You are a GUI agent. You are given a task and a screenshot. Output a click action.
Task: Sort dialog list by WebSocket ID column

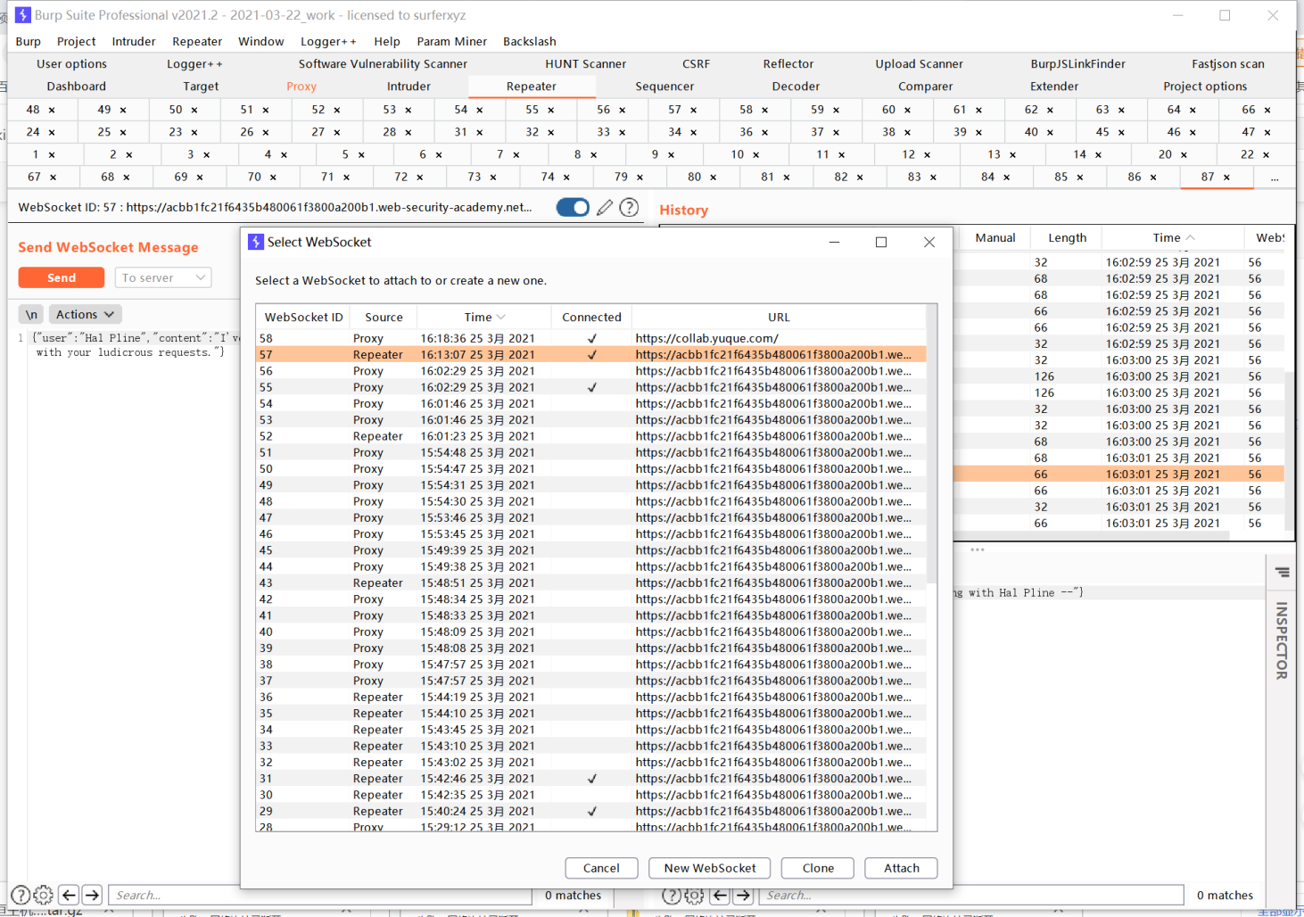303,317
